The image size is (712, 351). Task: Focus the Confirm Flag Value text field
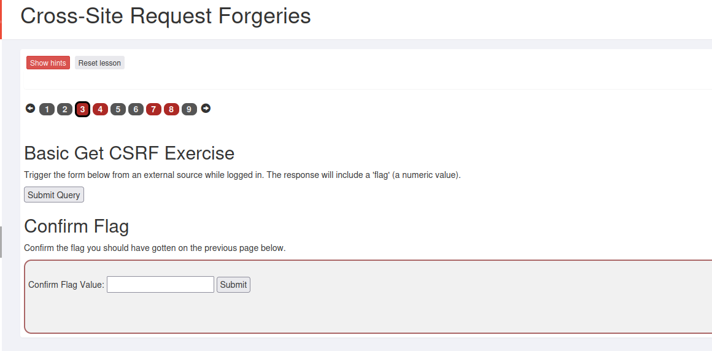tap(160, 285)
